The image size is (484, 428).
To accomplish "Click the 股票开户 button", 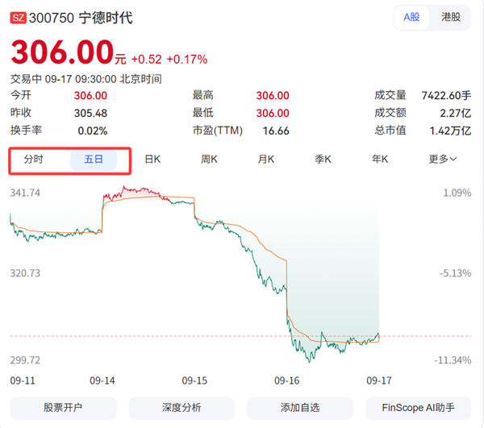I will point(63,408).
